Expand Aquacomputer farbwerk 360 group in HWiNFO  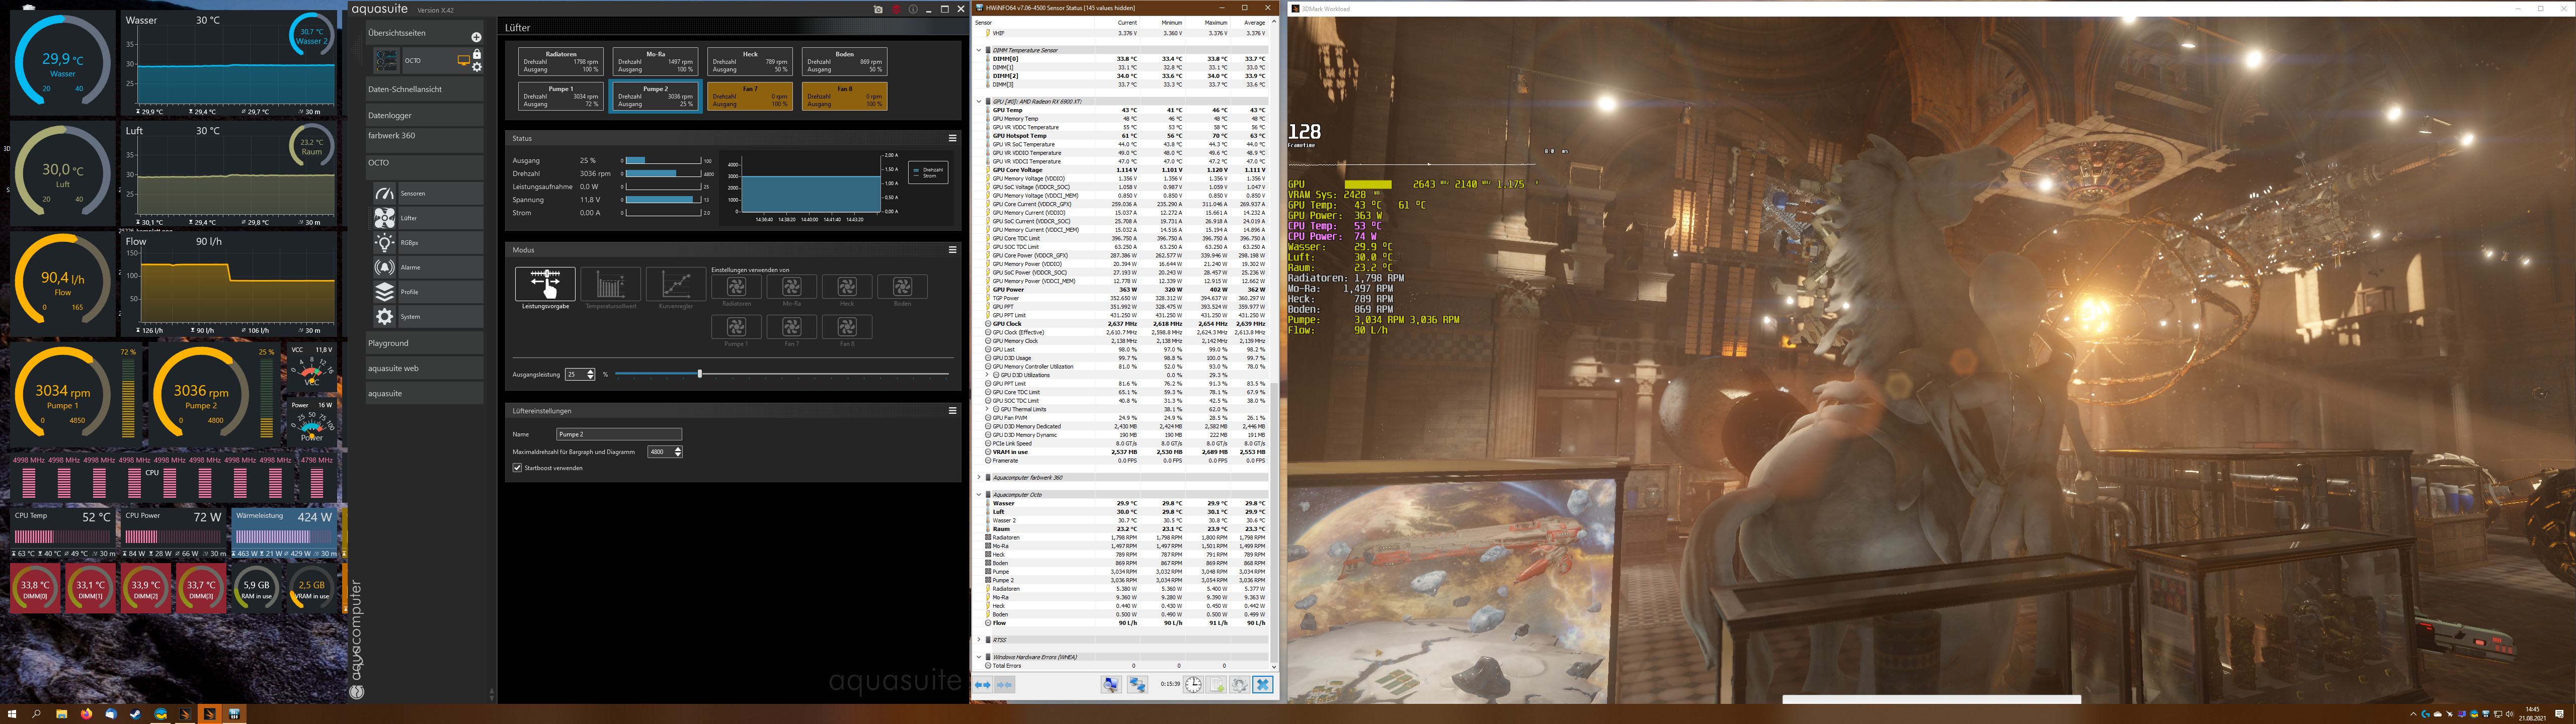pos(979,477)
